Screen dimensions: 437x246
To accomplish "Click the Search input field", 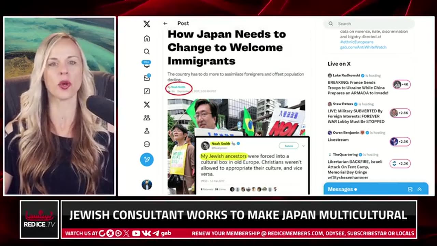I will coord(369,24).
